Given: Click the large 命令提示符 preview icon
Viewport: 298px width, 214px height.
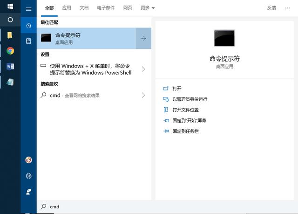Looking at the screenshot, I should click(x=224, y=38).
